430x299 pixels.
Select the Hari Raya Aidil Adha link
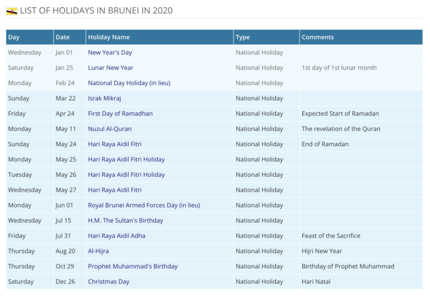coord(116,236)
